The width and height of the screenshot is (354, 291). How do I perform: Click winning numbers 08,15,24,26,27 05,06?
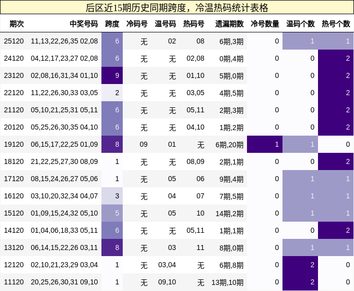coord(64,179)
